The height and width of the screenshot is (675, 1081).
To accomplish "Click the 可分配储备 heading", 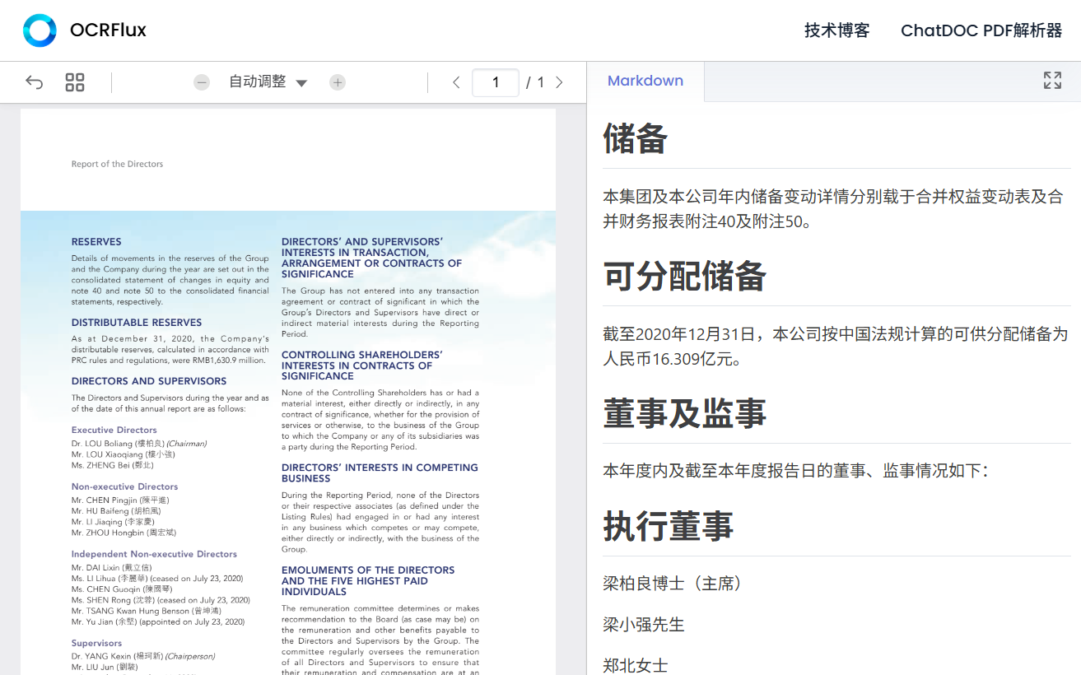I will tap(684, 276).
